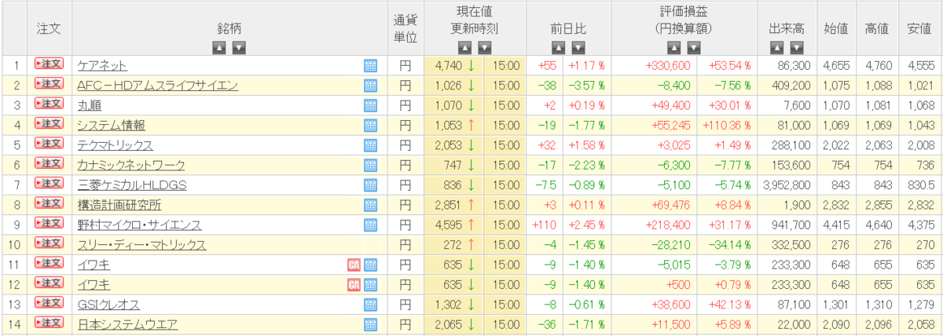Image resolution: width=943 pixels, height=336 pixels.
Task: Open the calendar icon for 野村マイクロ・サイエンス
Action: pyautogui.click(x=371, y=225)
